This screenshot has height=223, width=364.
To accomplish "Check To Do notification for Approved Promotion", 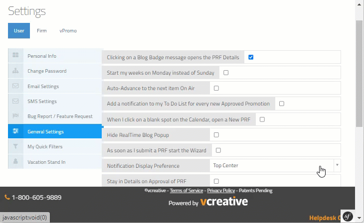I will click(x=282, y=104).
